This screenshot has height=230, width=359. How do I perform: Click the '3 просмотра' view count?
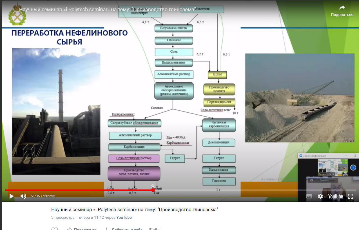click(63, 217)
